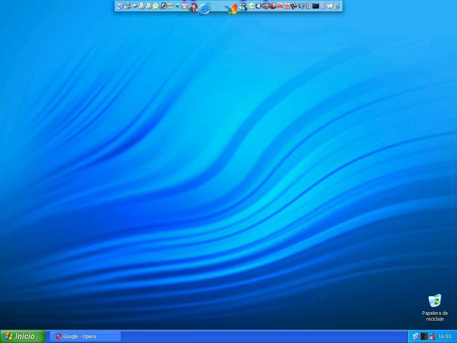Launch Internet Explorer from the dock
The width and height of the screenshot is (457, 343).
coord(205,9)
